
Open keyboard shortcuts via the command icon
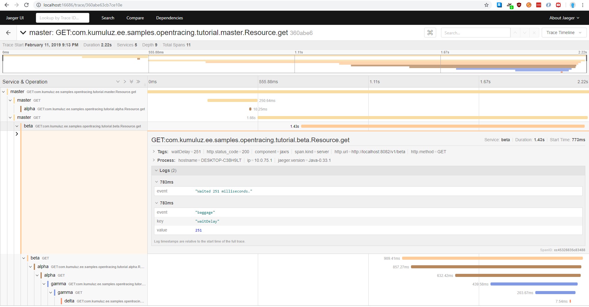coord(430,33)
